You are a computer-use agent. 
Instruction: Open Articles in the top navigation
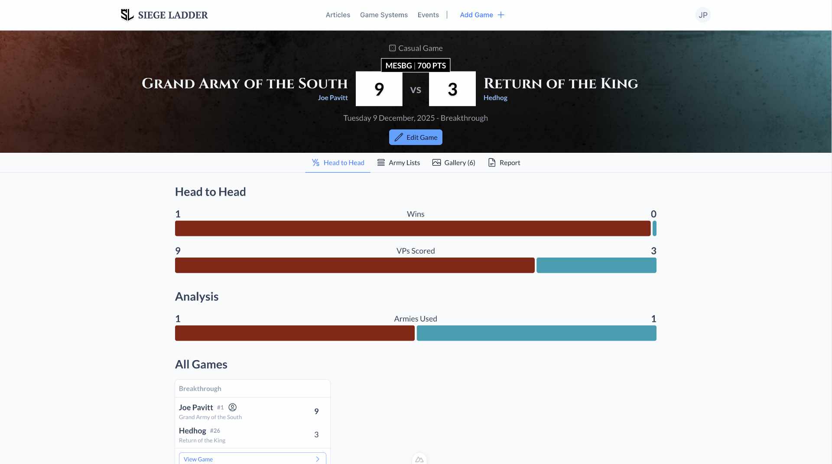click(338, 15)
